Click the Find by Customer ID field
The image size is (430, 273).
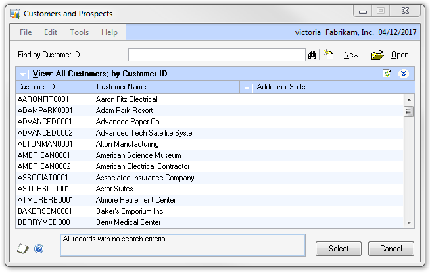(x=216, y=55)
